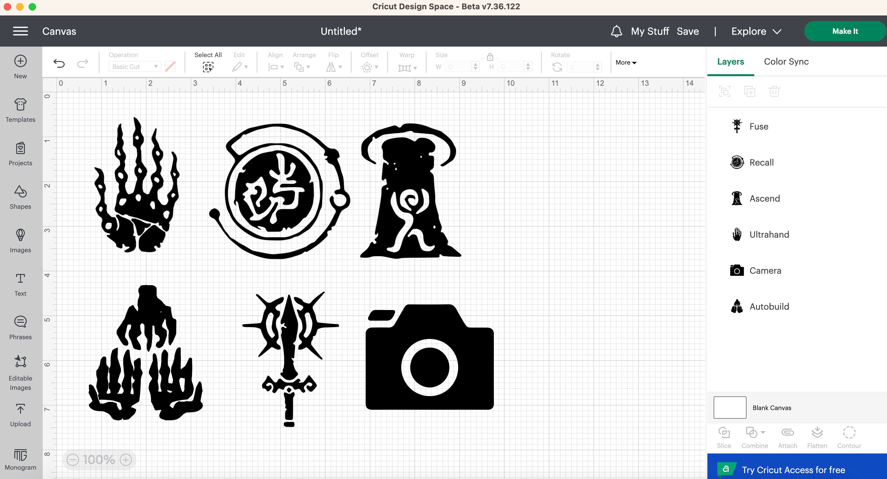The height and width of the screenshot is (479, 887).
Task: Expand the Explore machine dropdown
Action: point(756,31)
